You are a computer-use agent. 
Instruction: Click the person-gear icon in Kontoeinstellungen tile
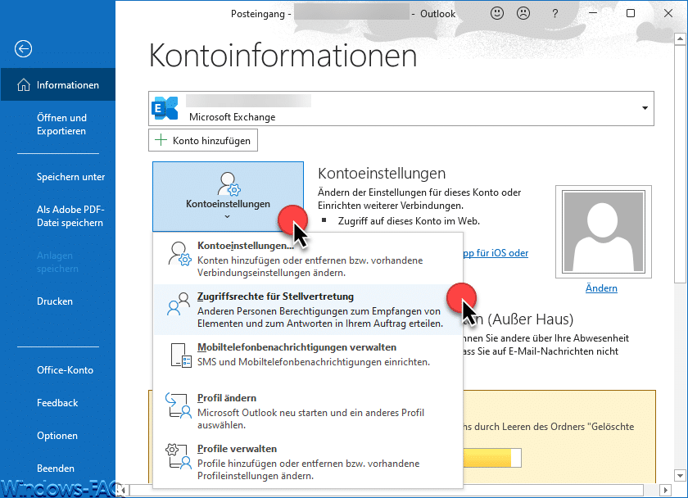(229, 183)
